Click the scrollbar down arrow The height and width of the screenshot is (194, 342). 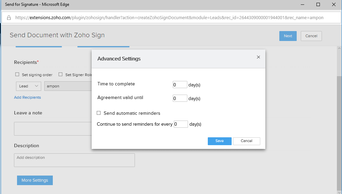tap(339, 192)
